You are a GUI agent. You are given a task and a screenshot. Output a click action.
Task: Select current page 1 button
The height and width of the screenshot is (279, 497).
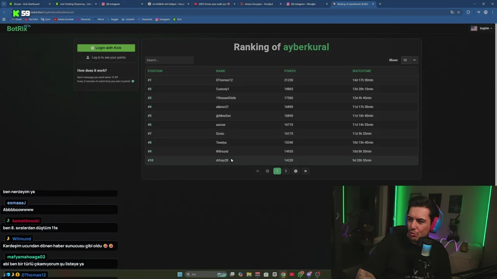coord(277,171)
